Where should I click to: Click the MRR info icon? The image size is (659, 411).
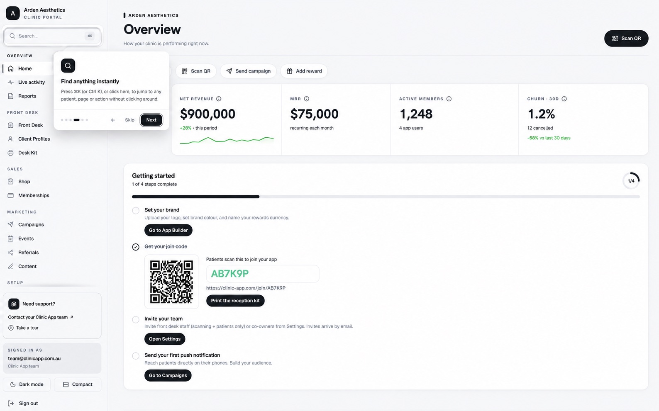(x=307, y=99)
